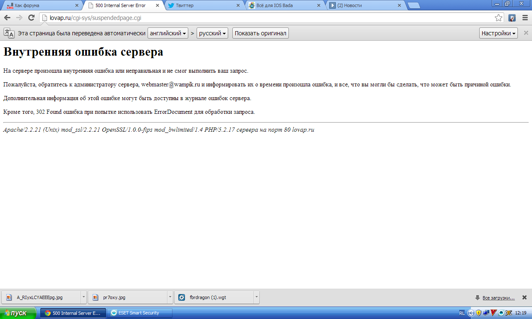Expand hidden tray icons with the arrow
Screen dimensions: 532x319
(471, 313)
